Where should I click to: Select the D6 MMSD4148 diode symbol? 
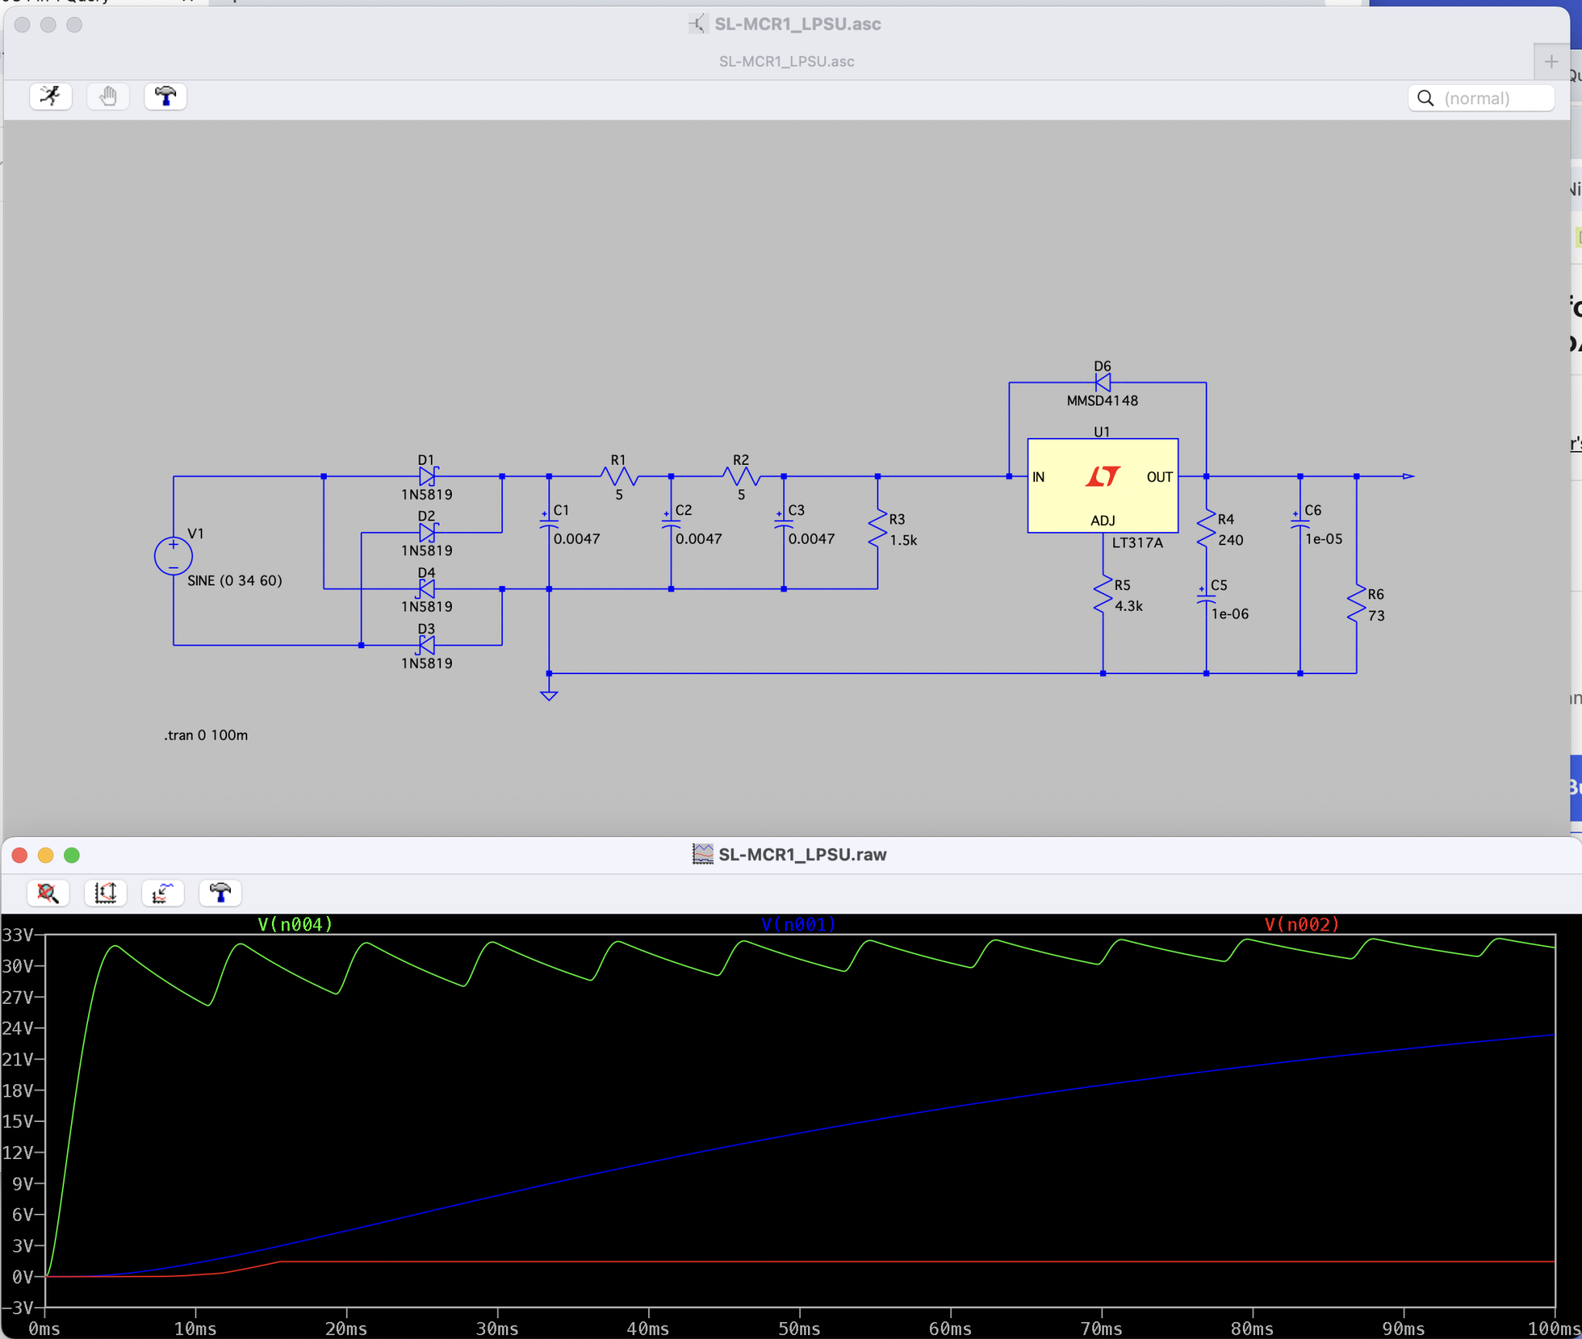1103,382
